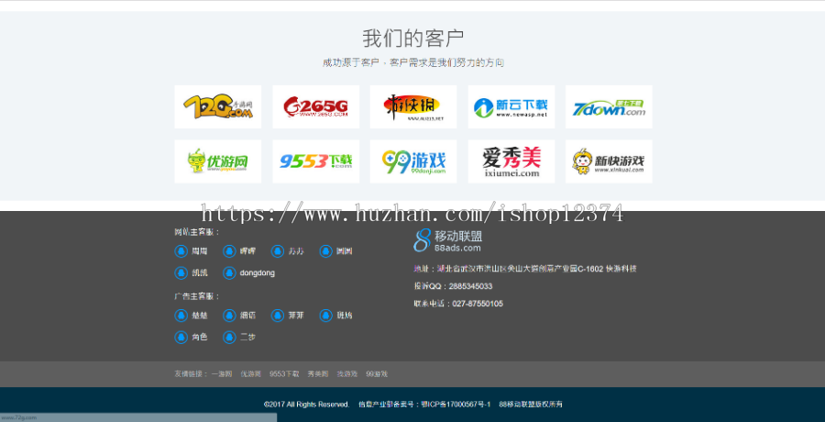Viewport: 825px width, 422px height.
Task: Click the QQ icon beside 菲菲
Action: [x=278, y=316]
